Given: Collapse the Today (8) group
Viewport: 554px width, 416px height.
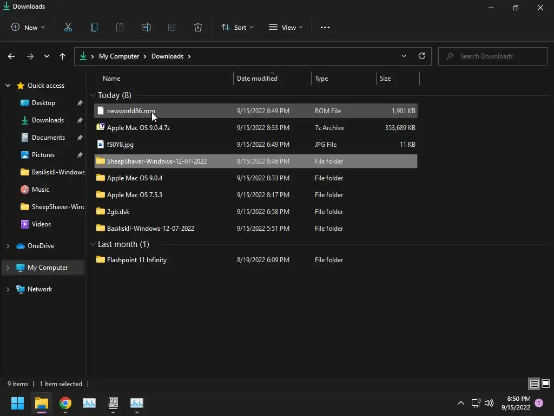Looking at the screenshot, I should (x=93, y=95).
